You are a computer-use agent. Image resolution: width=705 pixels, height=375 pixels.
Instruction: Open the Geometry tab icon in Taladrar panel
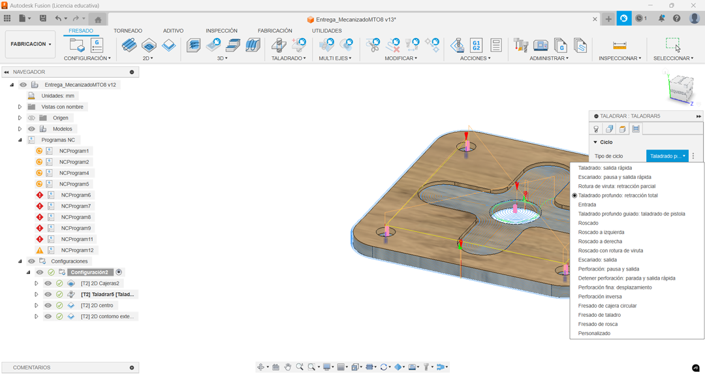tap(609, 129)
